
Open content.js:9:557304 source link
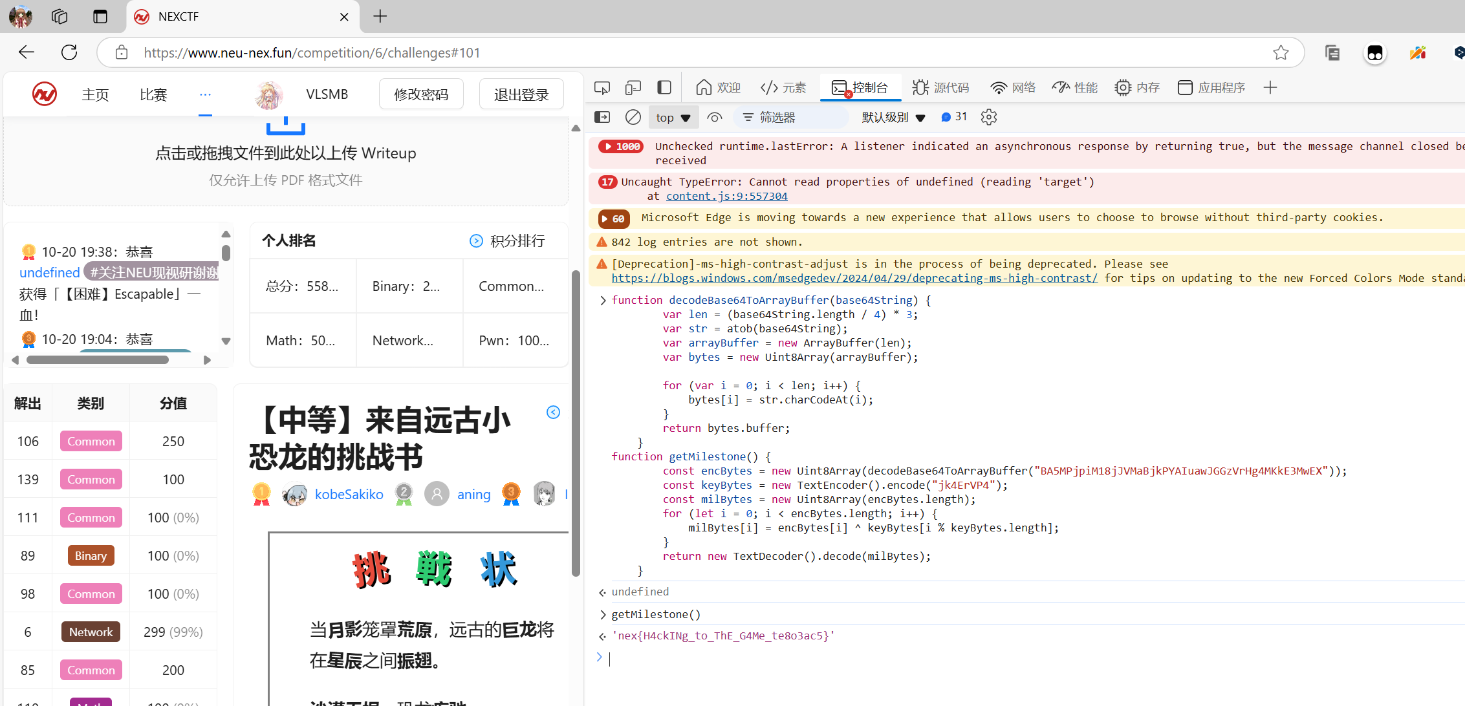click(x=726, y=196)
